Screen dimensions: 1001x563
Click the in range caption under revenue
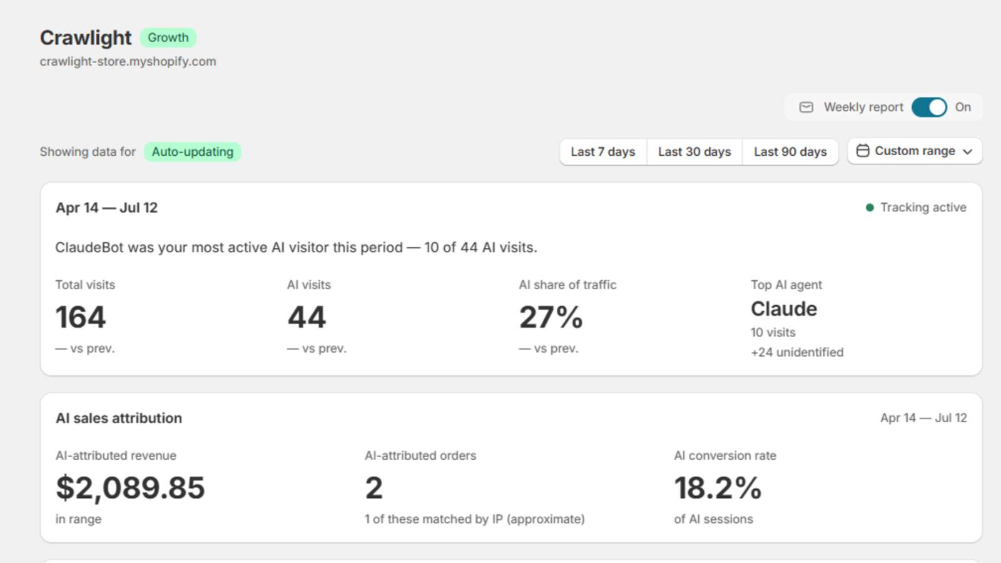point(78,519)
